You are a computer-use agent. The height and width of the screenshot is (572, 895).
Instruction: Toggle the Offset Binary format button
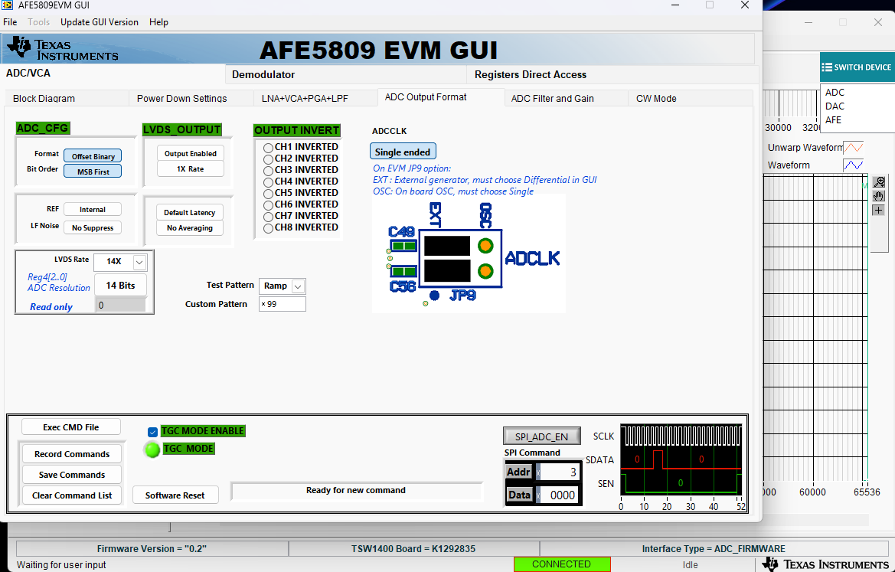coord(93,156)
